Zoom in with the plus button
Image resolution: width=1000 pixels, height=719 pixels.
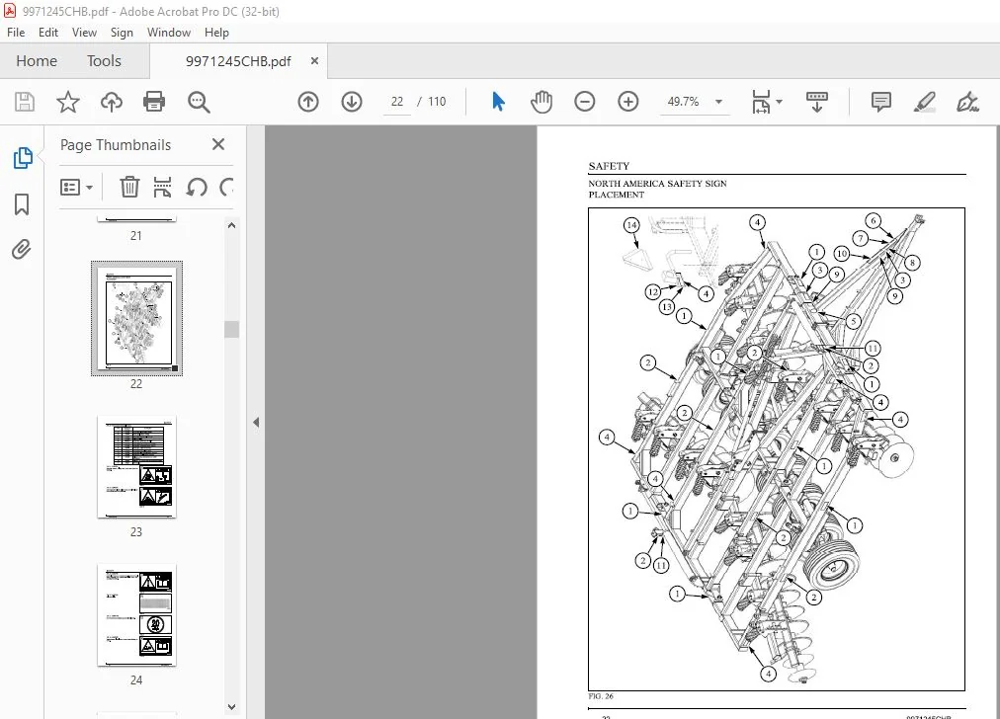coord(628,102)
